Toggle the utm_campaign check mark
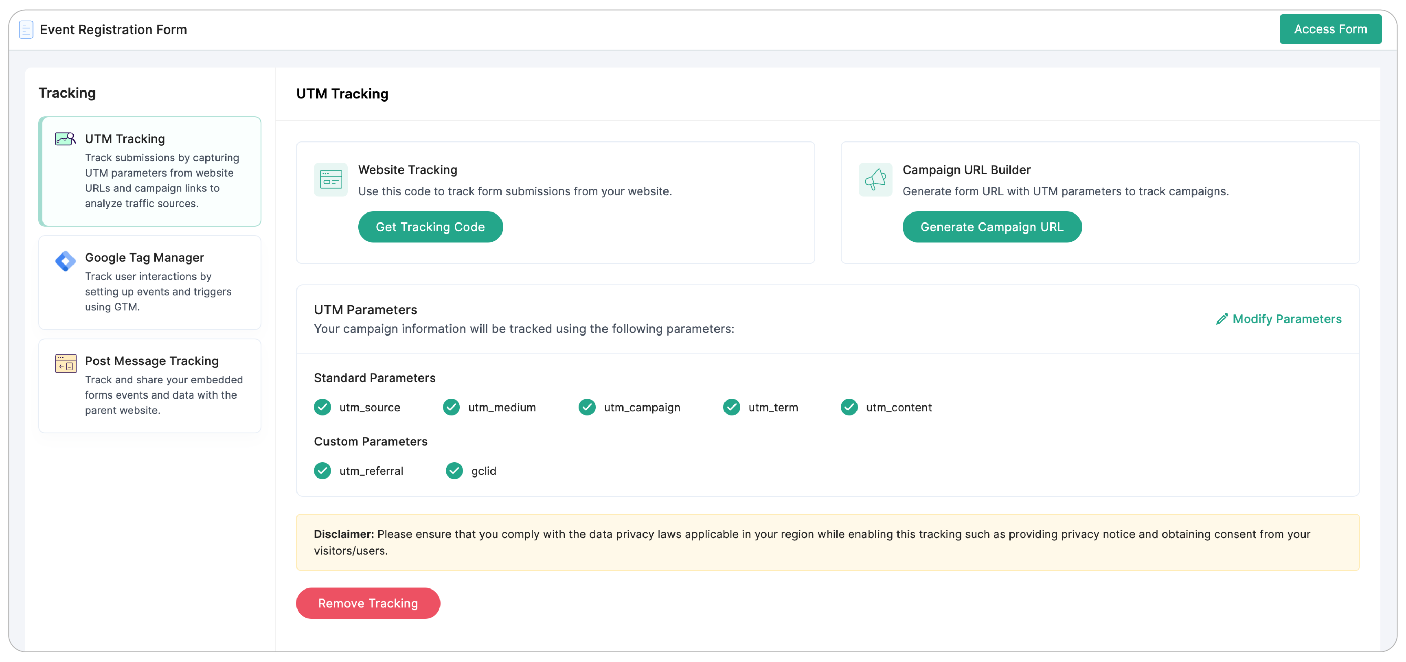Viewport: 1406px width, 662px height. (x=587, y=407)
